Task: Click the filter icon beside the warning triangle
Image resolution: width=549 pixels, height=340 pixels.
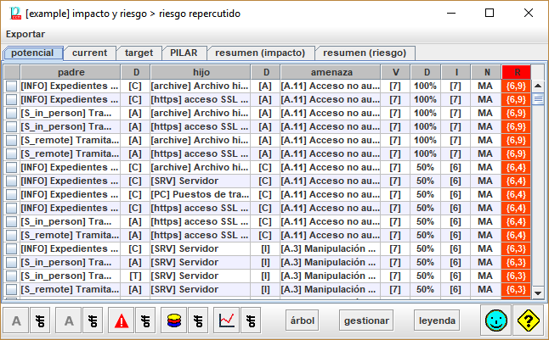Action: (x=146, y=320)
